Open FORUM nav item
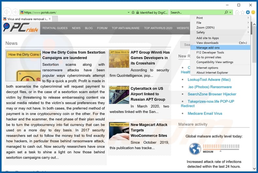Image resolution: width=258 pixels, height=173 pixels. coord(102,28)
